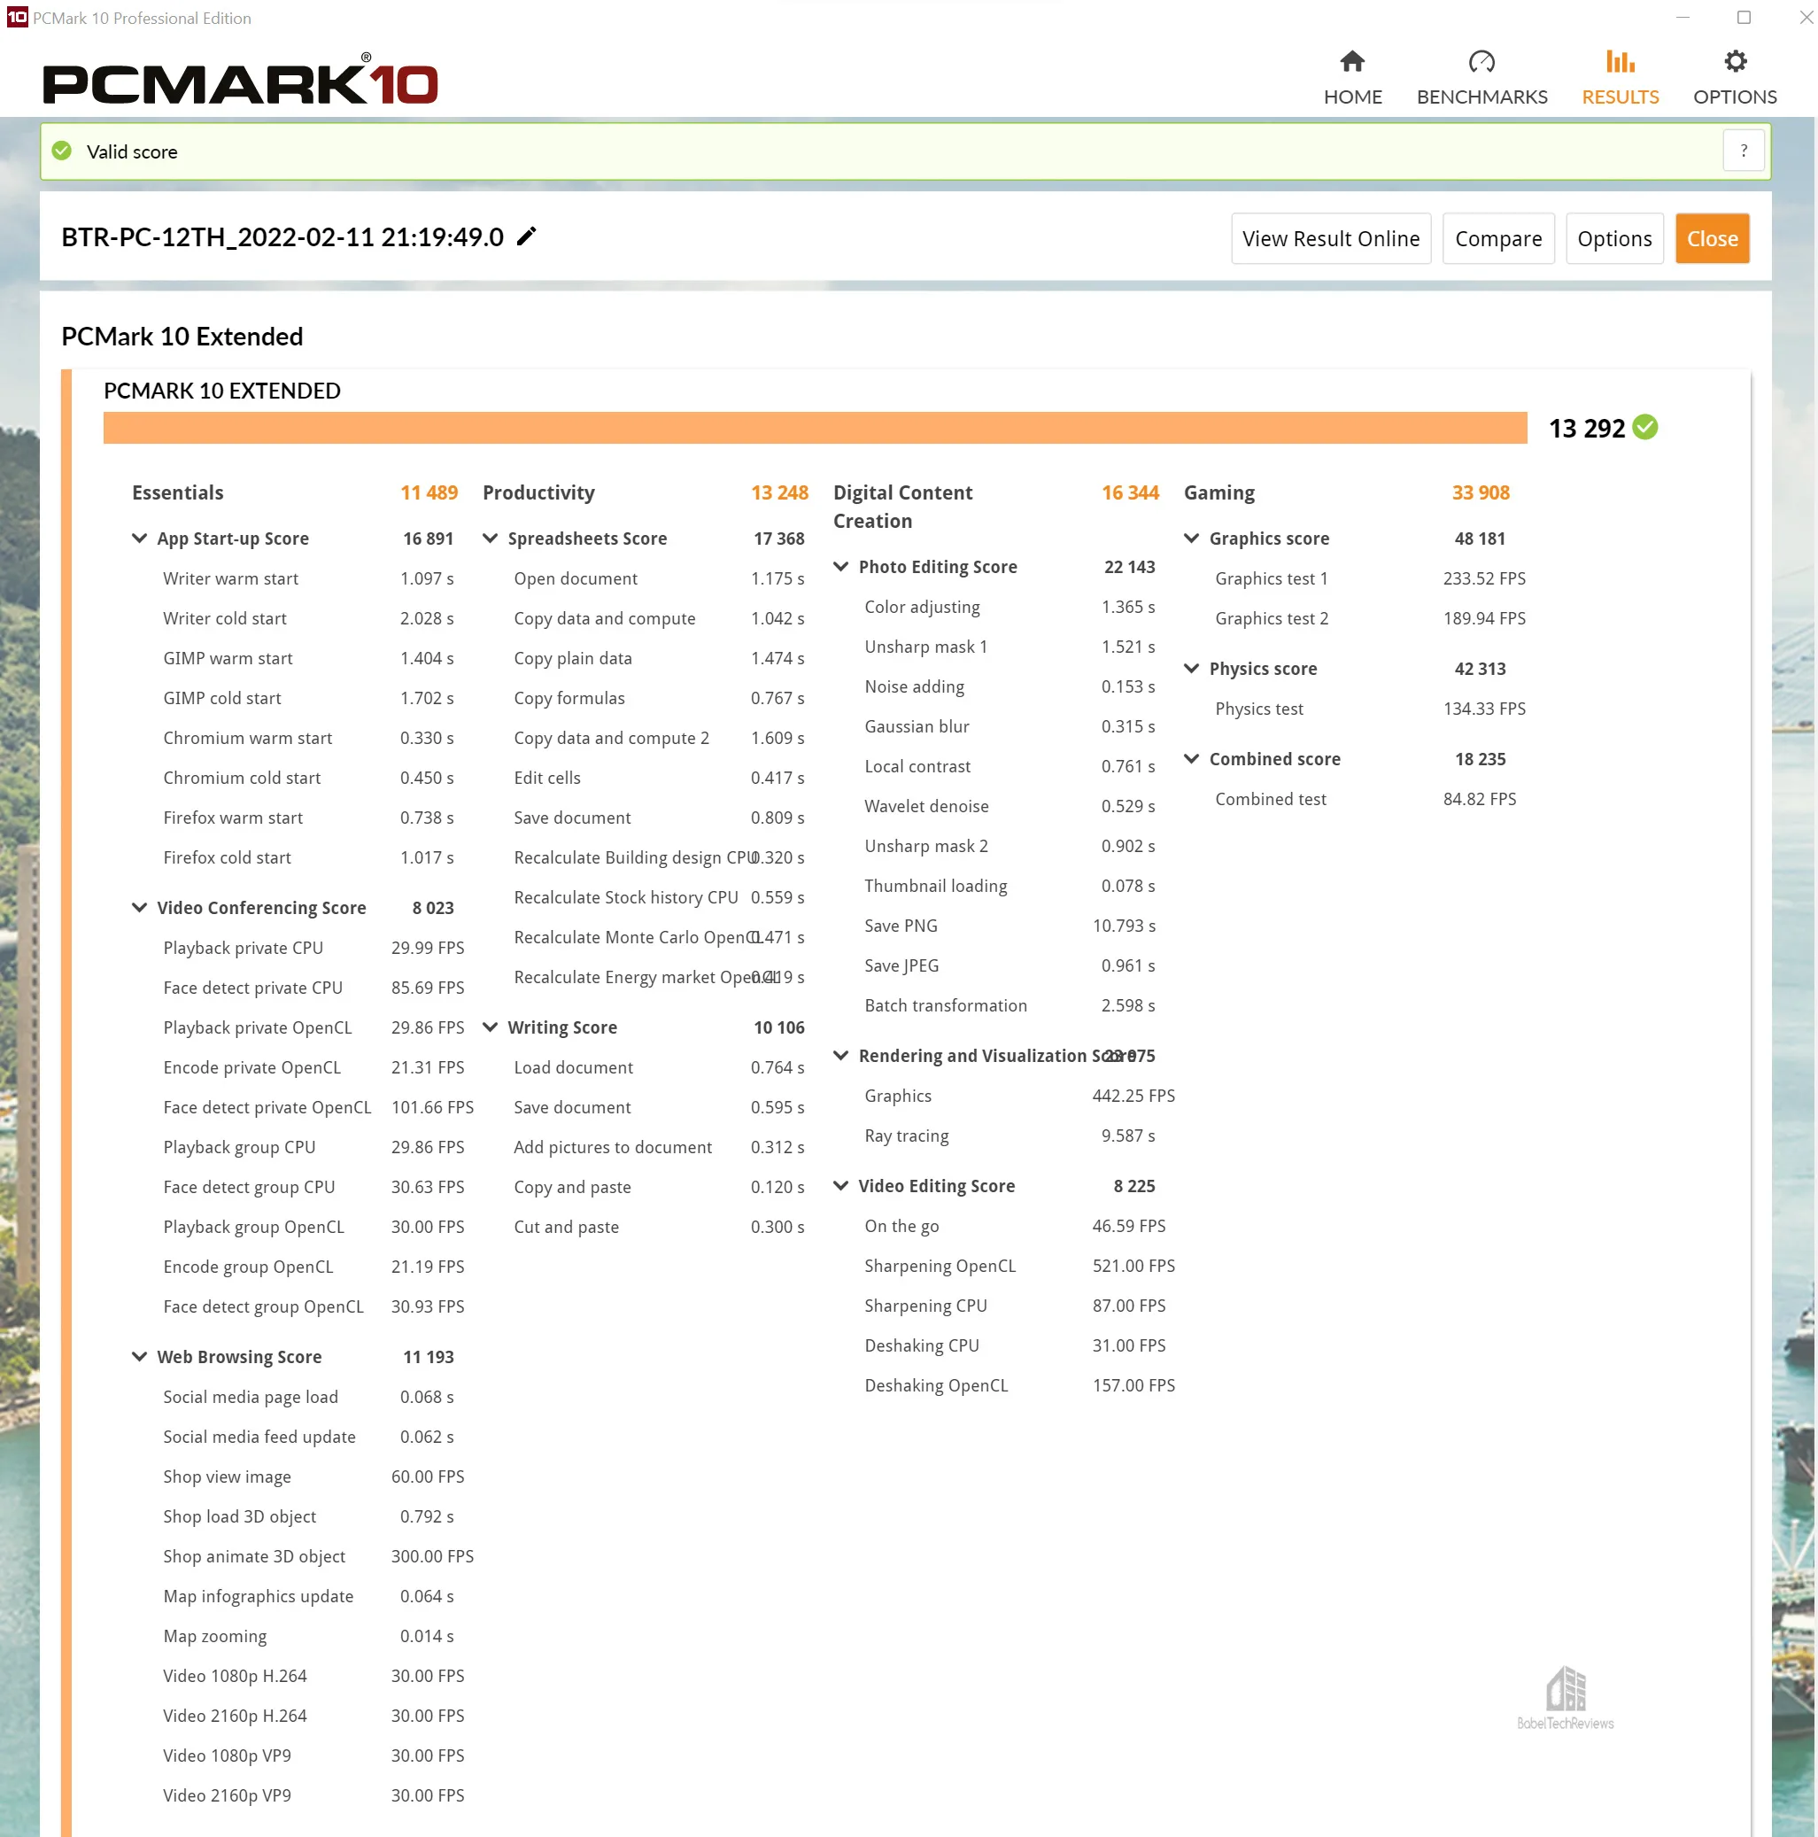
Task: Collapse the Physics score section
Action: 1190,670
